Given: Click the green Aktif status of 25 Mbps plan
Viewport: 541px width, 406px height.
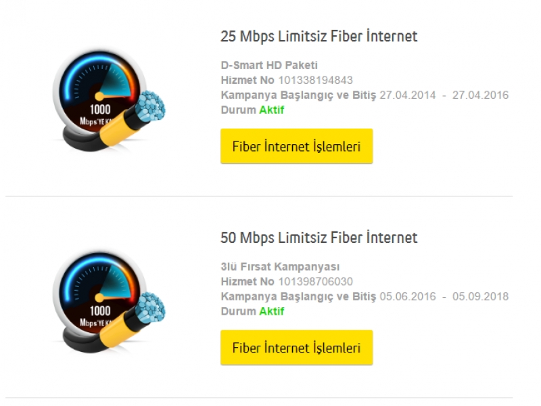Looking at the screenshot, I should click(272, 110).
